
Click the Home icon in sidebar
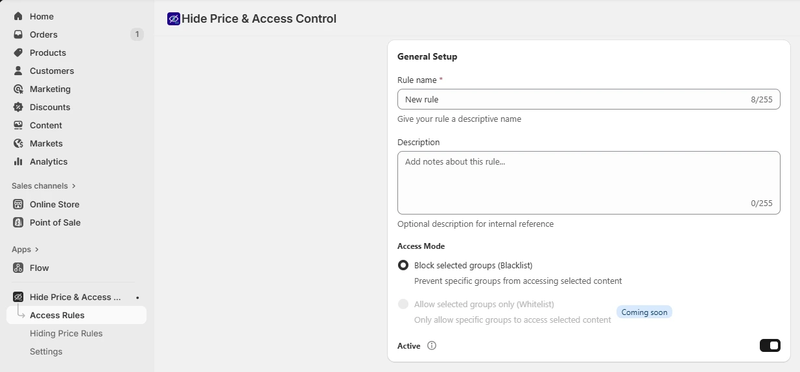[x=18, y=16]
